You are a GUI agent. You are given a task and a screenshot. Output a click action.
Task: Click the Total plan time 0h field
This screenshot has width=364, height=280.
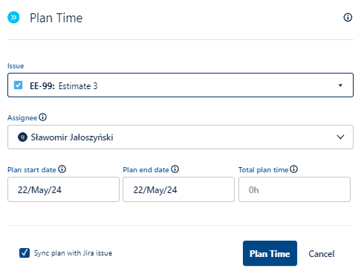click(294, 189)
